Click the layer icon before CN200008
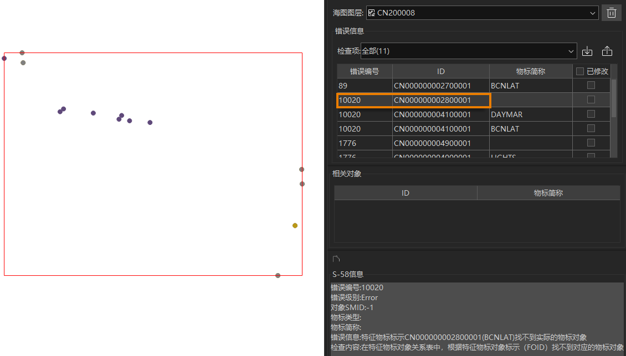The width and height of the screenshot is (626, 356). pyautogui.click(x=372, y=13)
